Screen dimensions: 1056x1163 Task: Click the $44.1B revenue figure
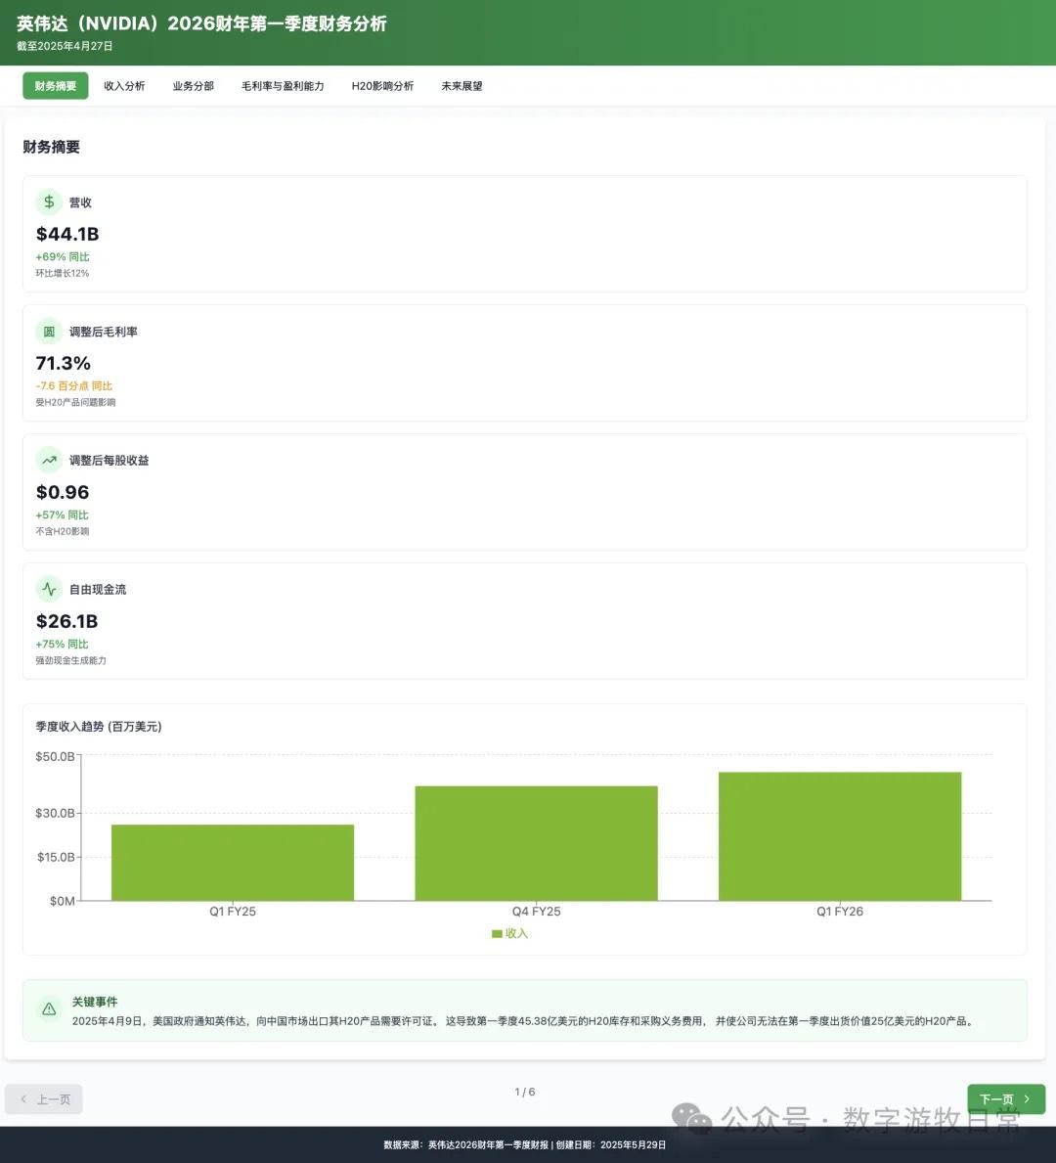[x=67, y=234]
